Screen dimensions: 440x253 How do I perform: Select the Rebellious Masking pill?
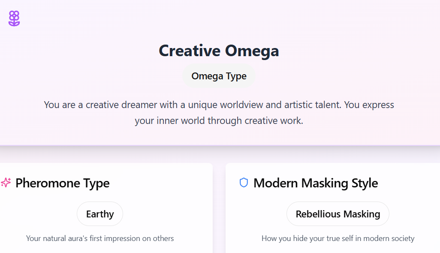338,214
